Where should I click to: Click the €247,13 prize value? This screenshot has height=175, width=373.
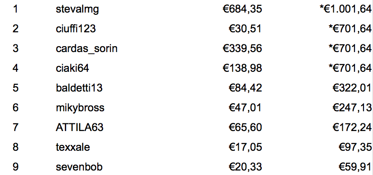point(352,108)
